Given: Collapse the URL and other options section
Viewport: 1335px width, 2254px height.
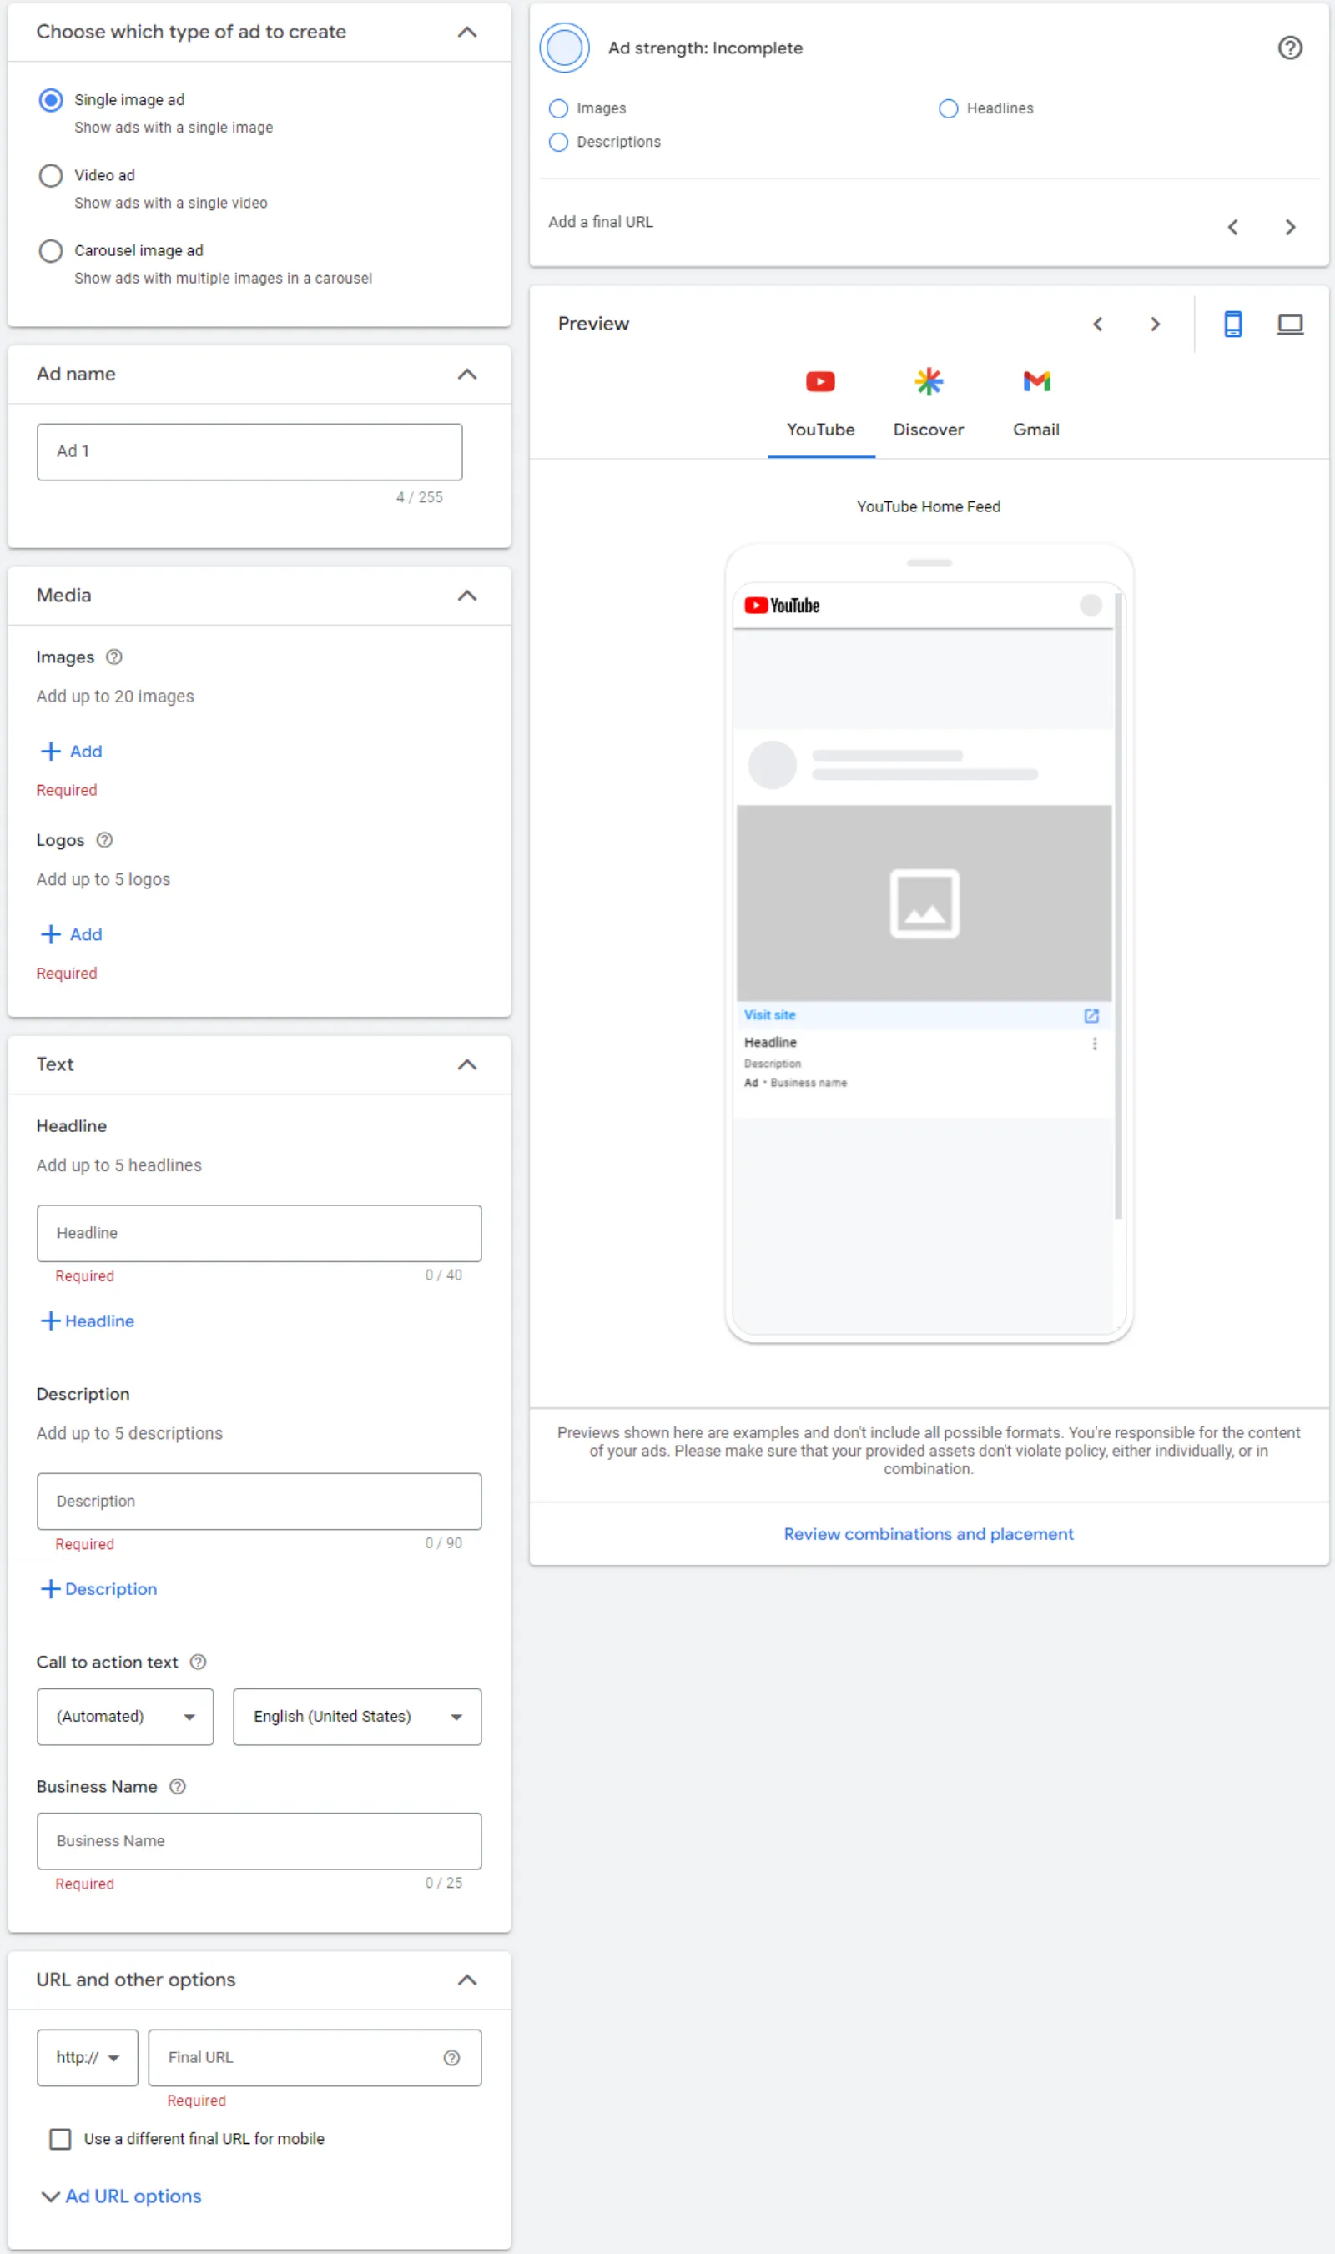Looking at the screenshot, I should point(467,1980).
